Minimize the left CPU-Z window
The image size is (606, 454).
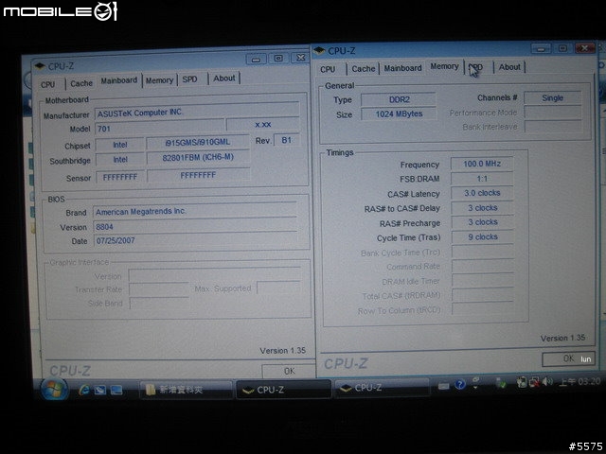pyautogui.click(x=256, y=59)
